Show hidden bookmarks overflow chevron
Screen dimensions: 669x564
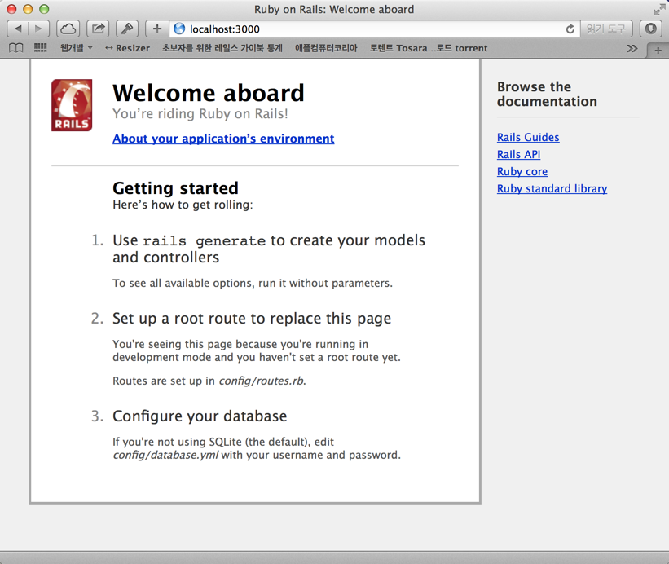click(632, 48)
